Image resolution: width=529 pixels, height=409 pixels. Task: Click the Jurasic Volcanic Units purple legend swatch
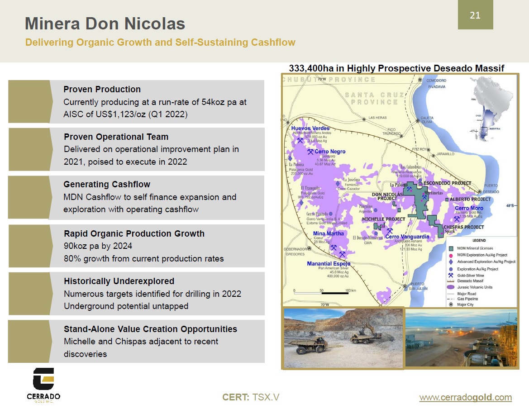tap(451, 287)
